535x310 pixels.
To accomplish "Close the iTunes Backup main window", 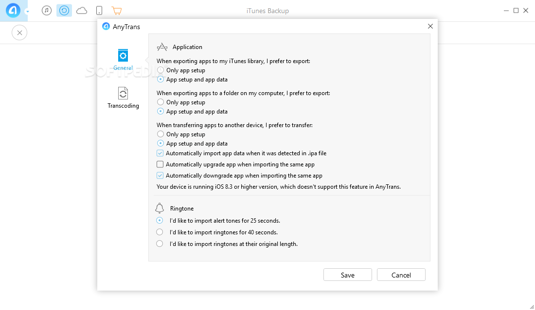I will point(526,11).
